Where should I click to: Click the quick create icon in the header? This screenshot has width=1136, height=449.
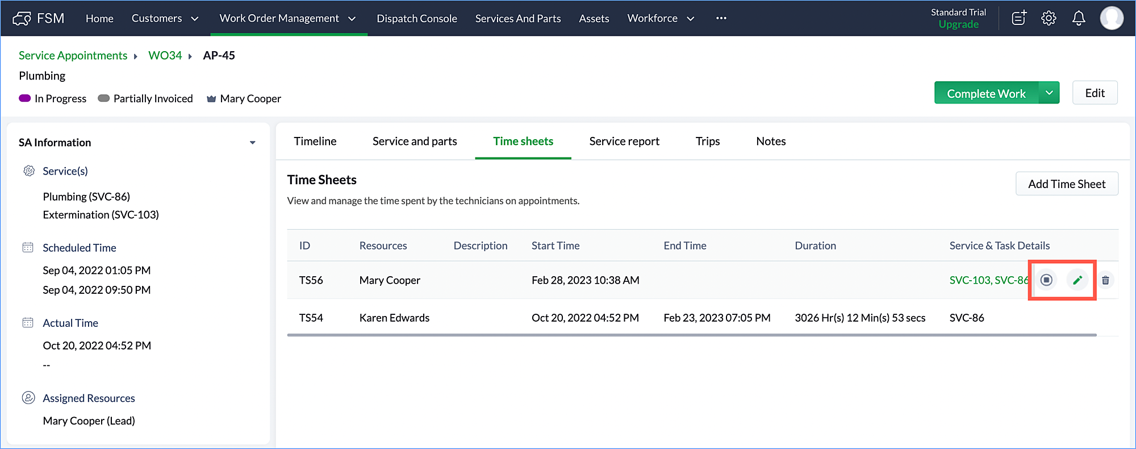[x=1019, y=18]
